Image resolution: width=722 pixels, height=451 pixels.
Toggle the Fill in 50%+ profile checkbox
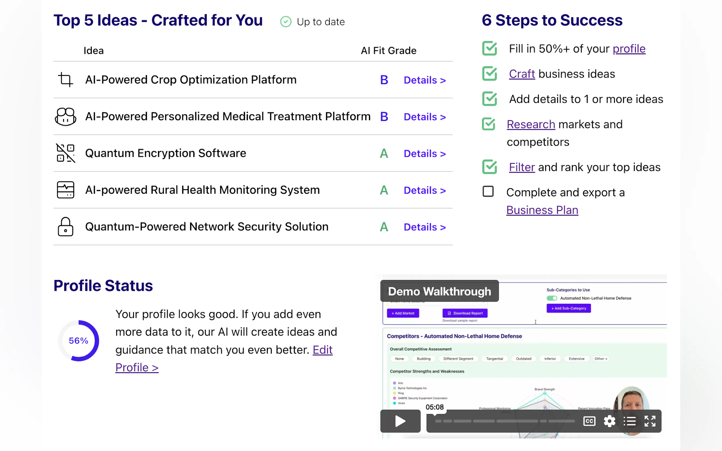[x=489, y=48]
